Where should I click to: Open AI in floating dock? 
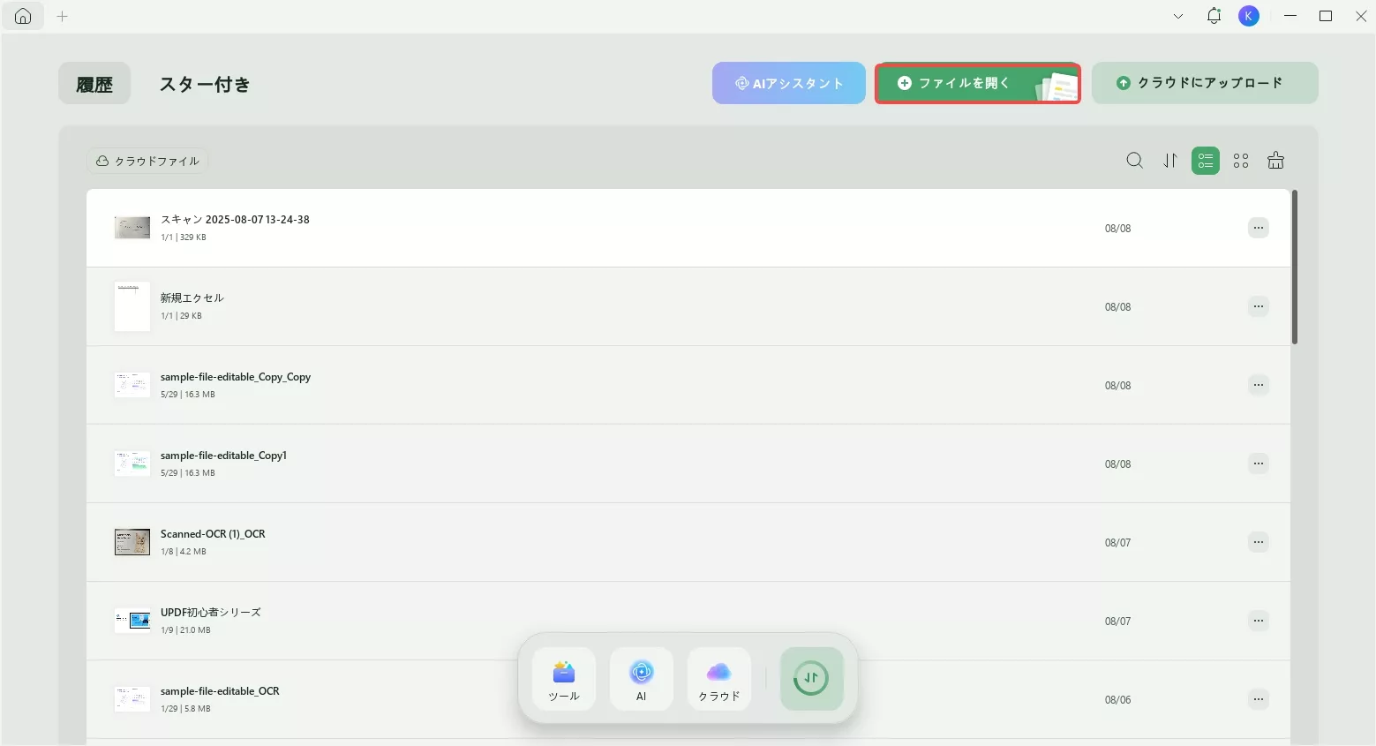(642, 679)
